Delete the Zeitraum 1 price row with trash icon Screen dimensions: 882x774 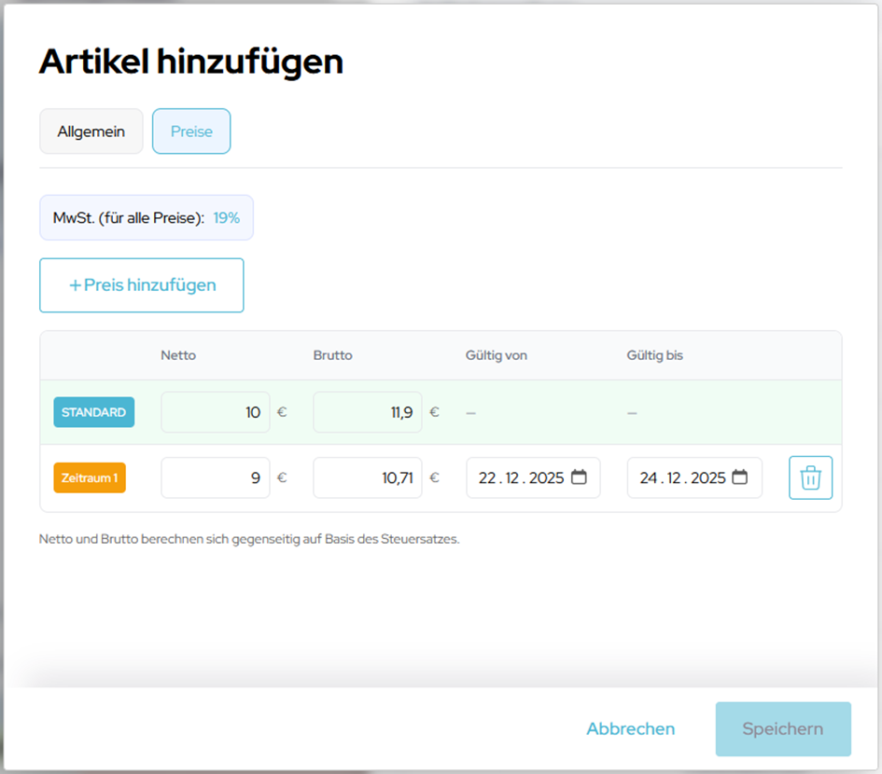pyautogui.click(x=810, y=478)
